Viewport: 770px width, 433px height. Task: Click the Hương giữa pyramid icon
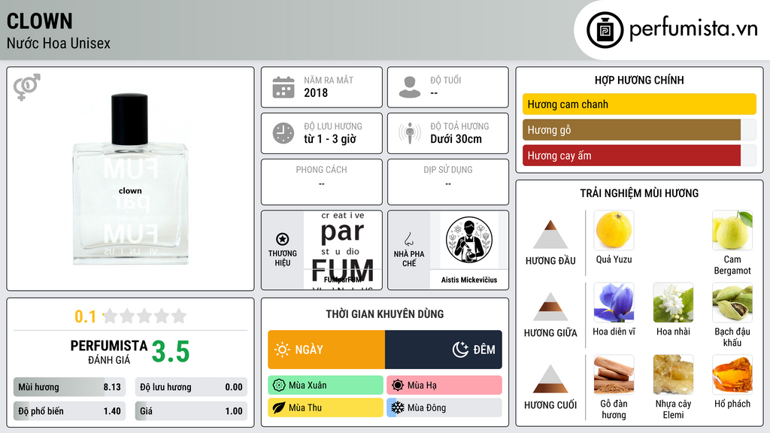pyautogui.click(x=550, y=307)
